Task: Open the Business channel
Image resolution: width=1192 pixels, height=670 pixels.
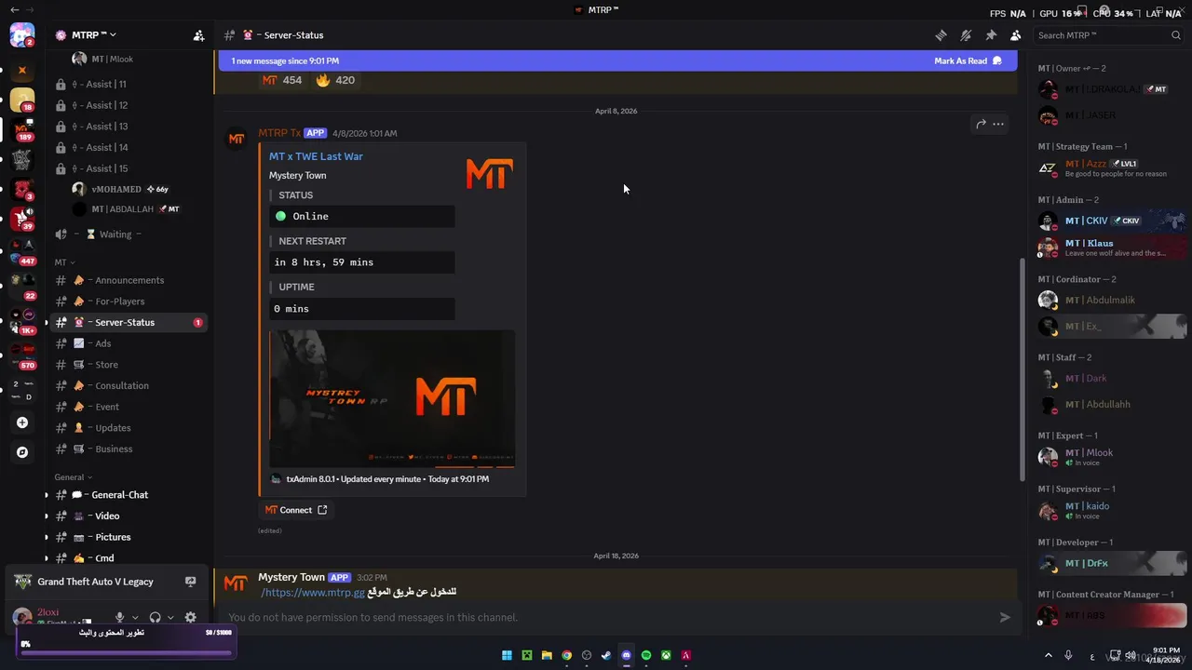Action: 129,449
